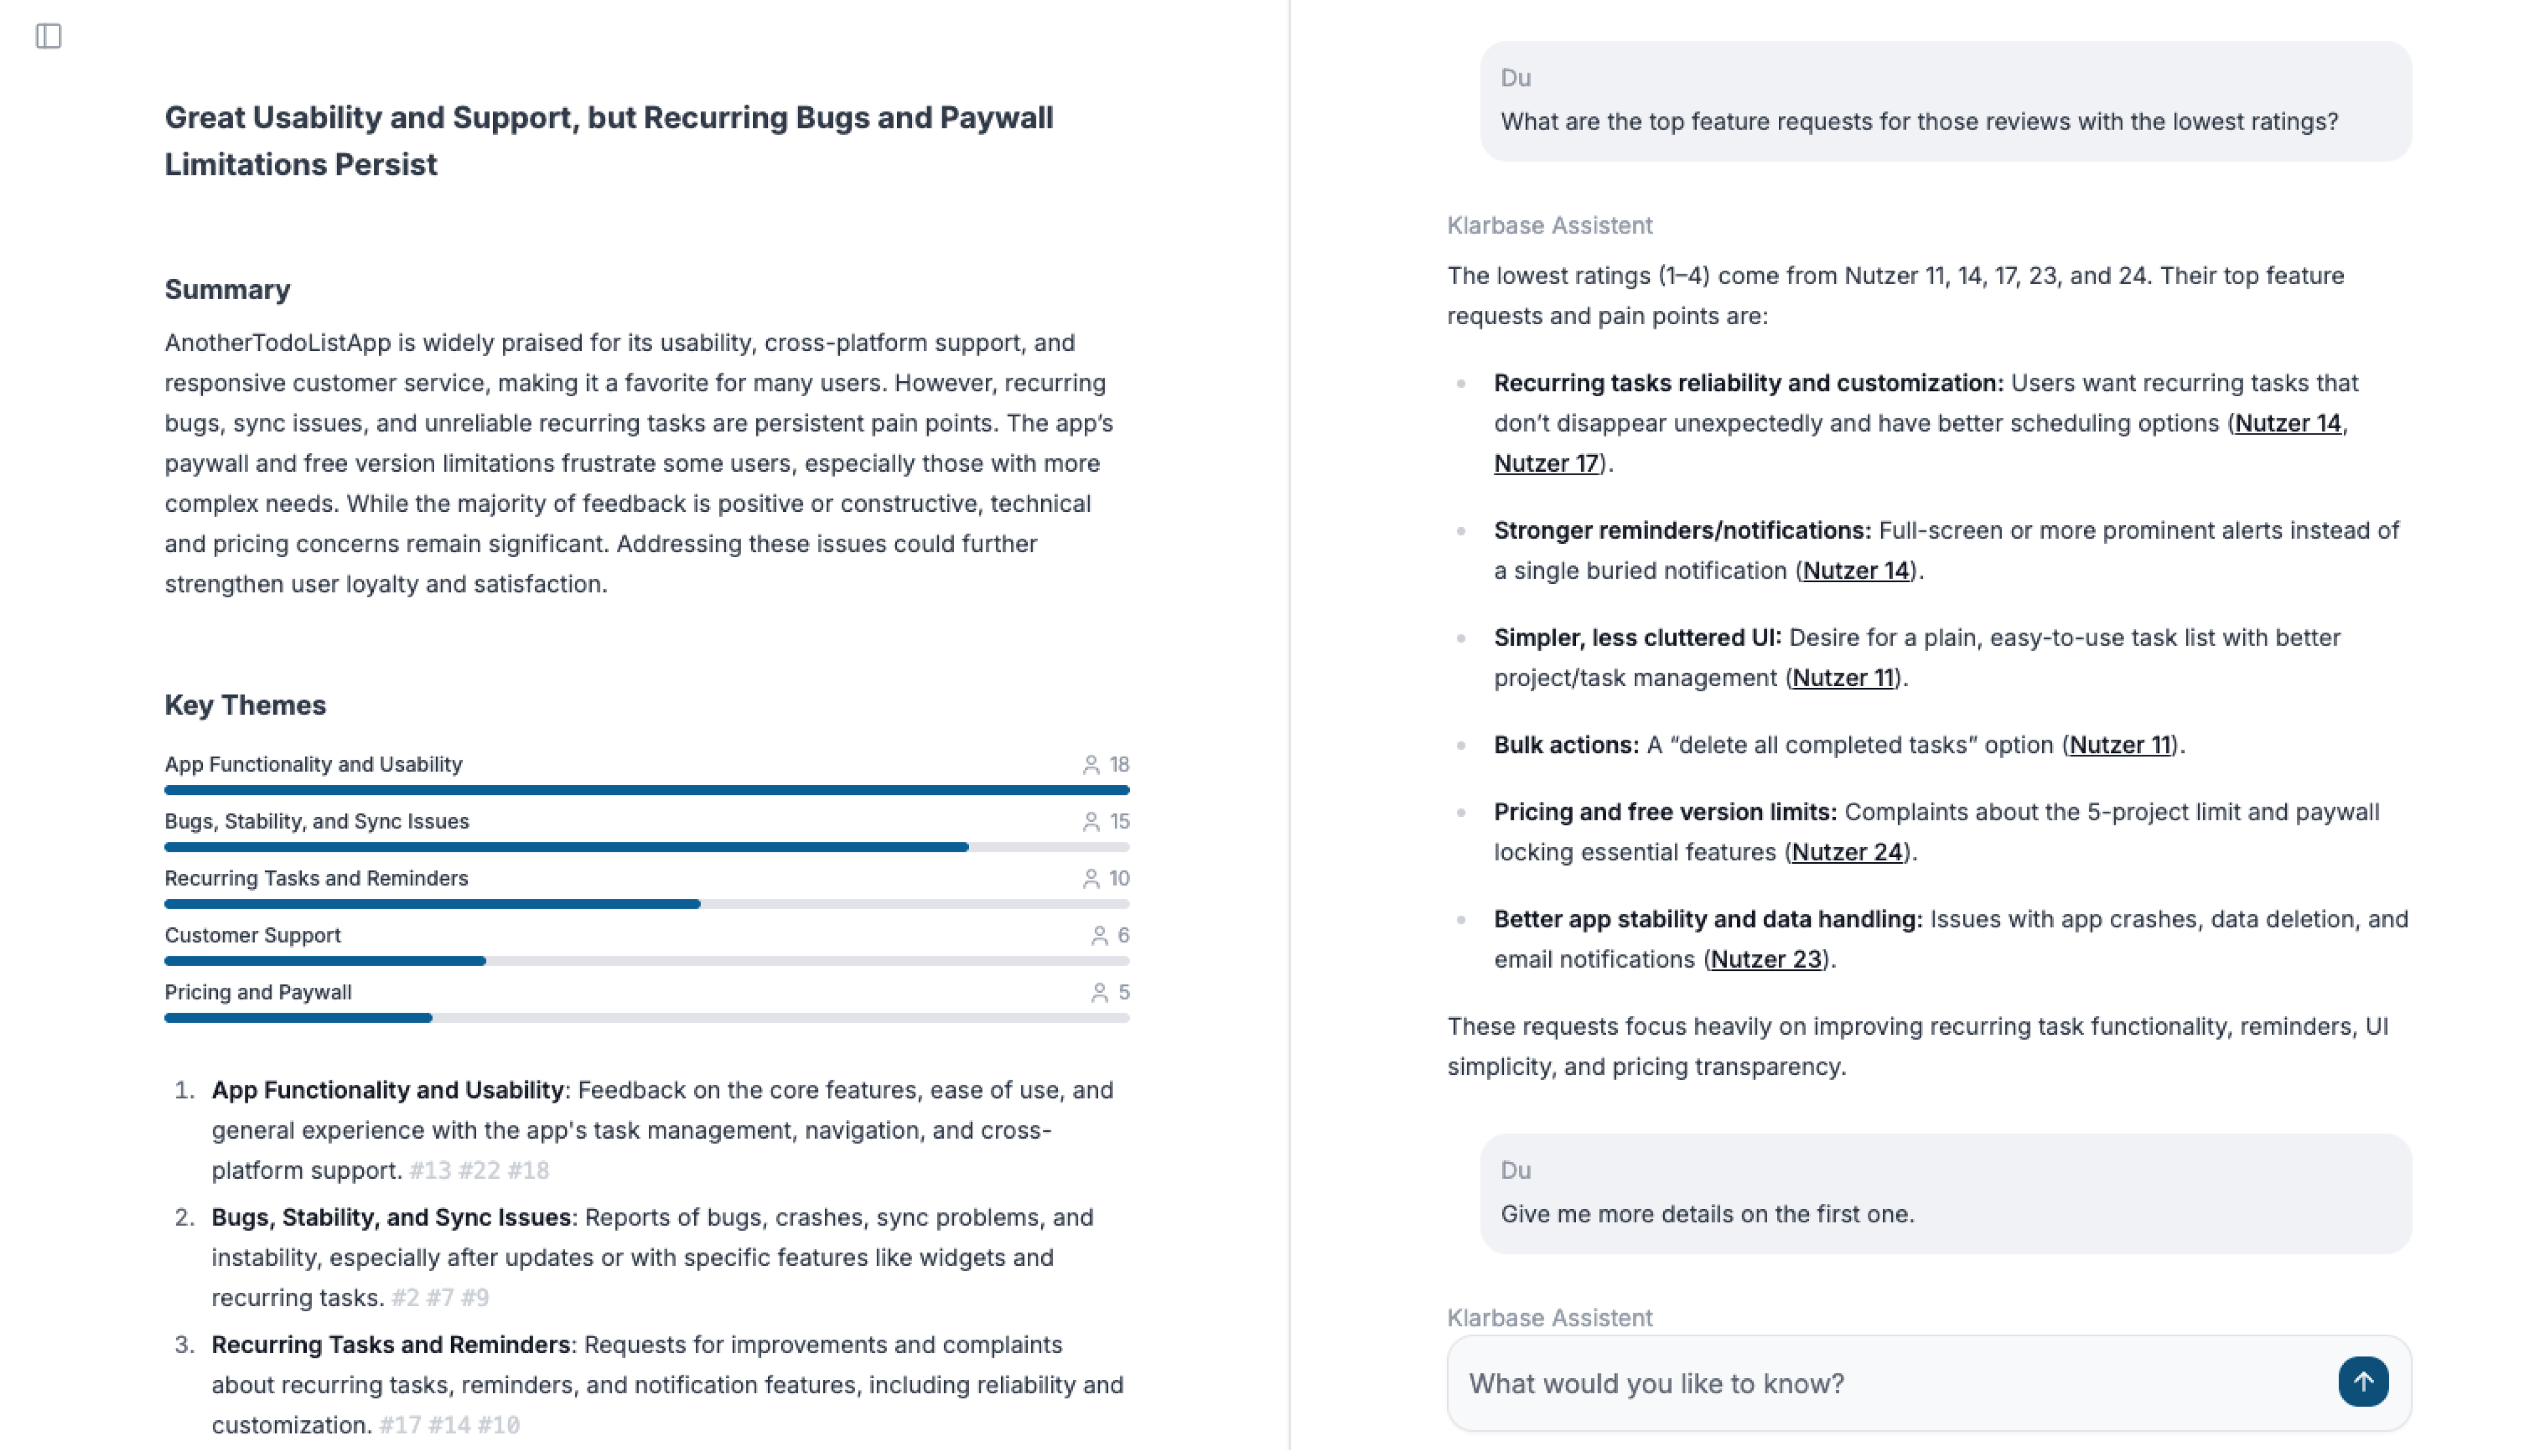Click the person icon beside count 5

(x=1099, y=993)
